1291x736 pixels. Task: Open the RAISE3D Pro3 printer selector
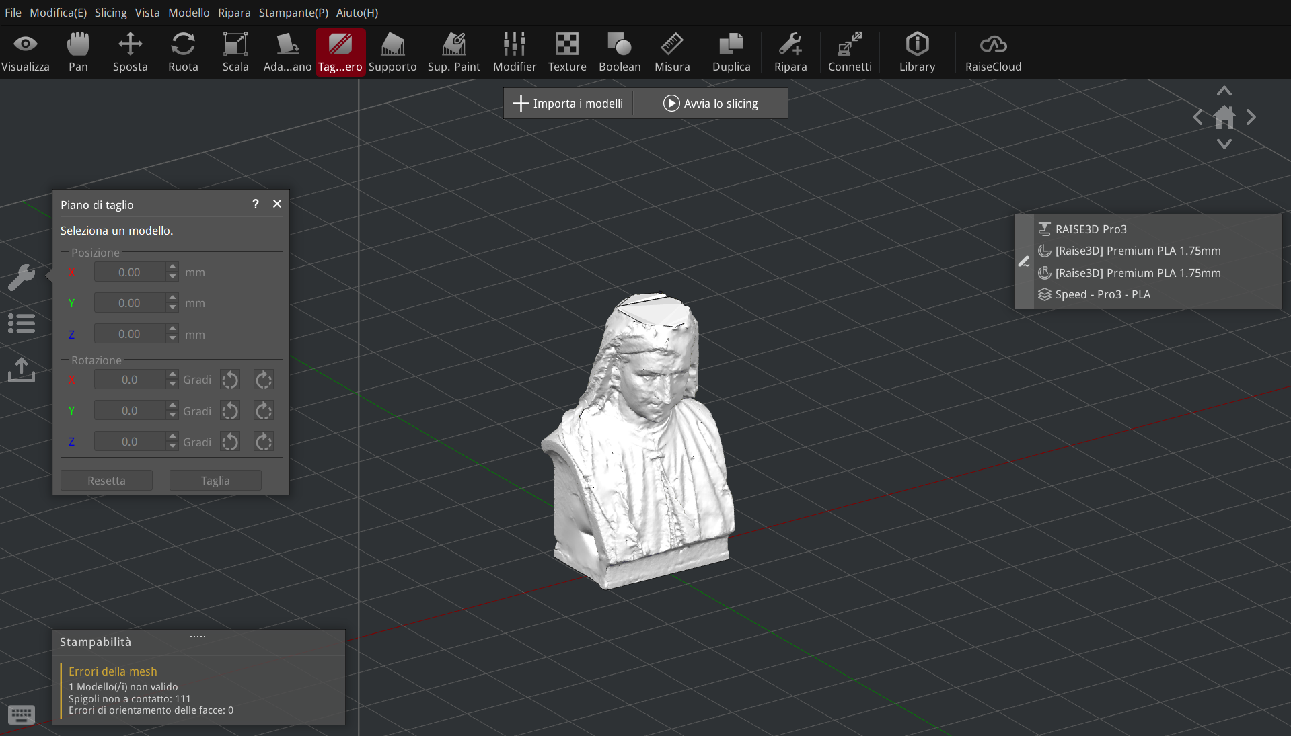(1090, 229)
